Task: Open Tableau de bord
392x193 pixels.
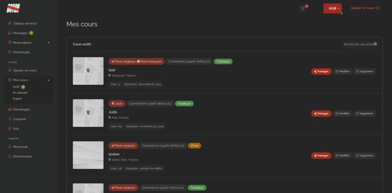Action: tap(25, 23)
